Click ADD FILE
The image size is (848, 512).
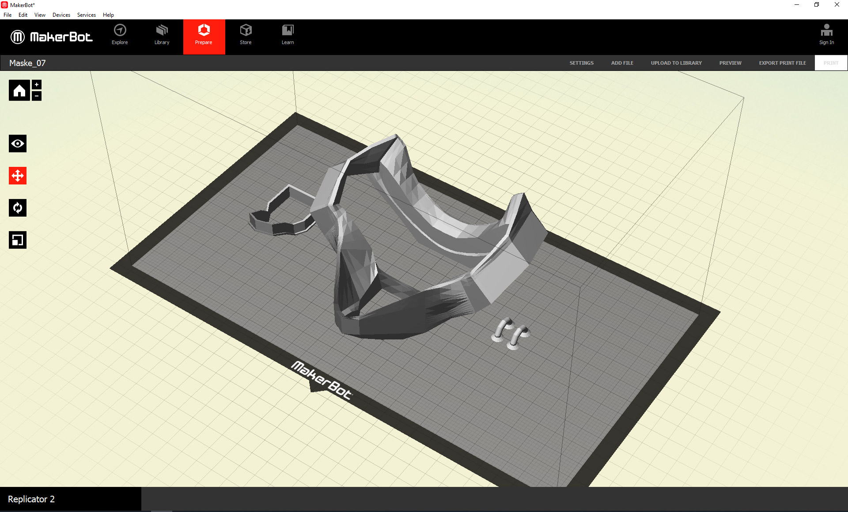622,63
